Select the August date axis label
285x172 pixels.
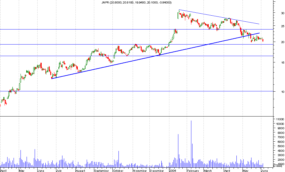click(x=80, y=171)
